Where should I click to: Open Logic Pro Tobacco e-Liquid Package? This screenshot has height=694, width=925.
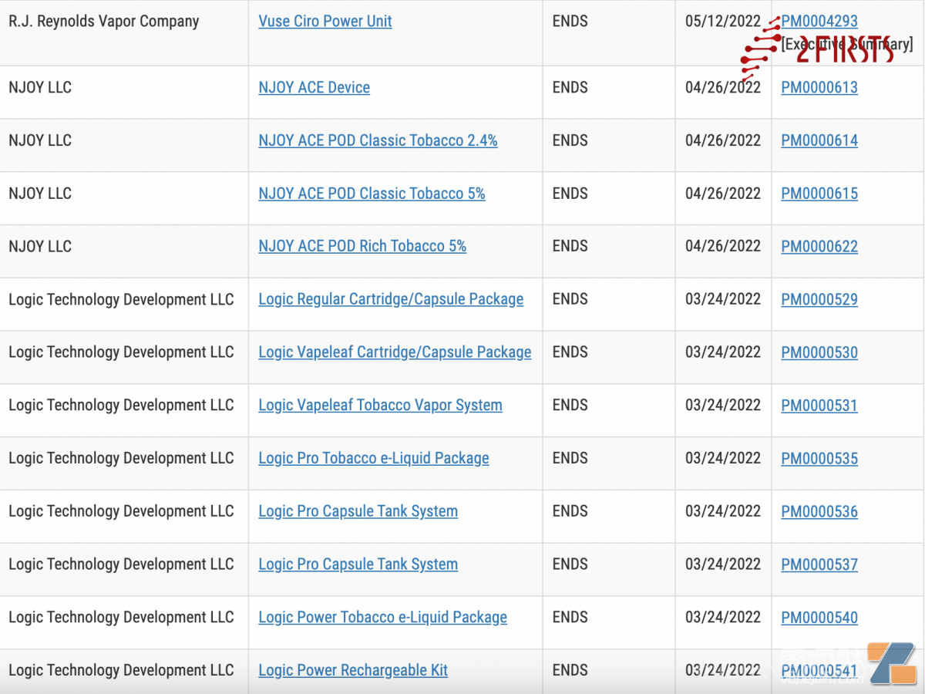coord(373,459)
